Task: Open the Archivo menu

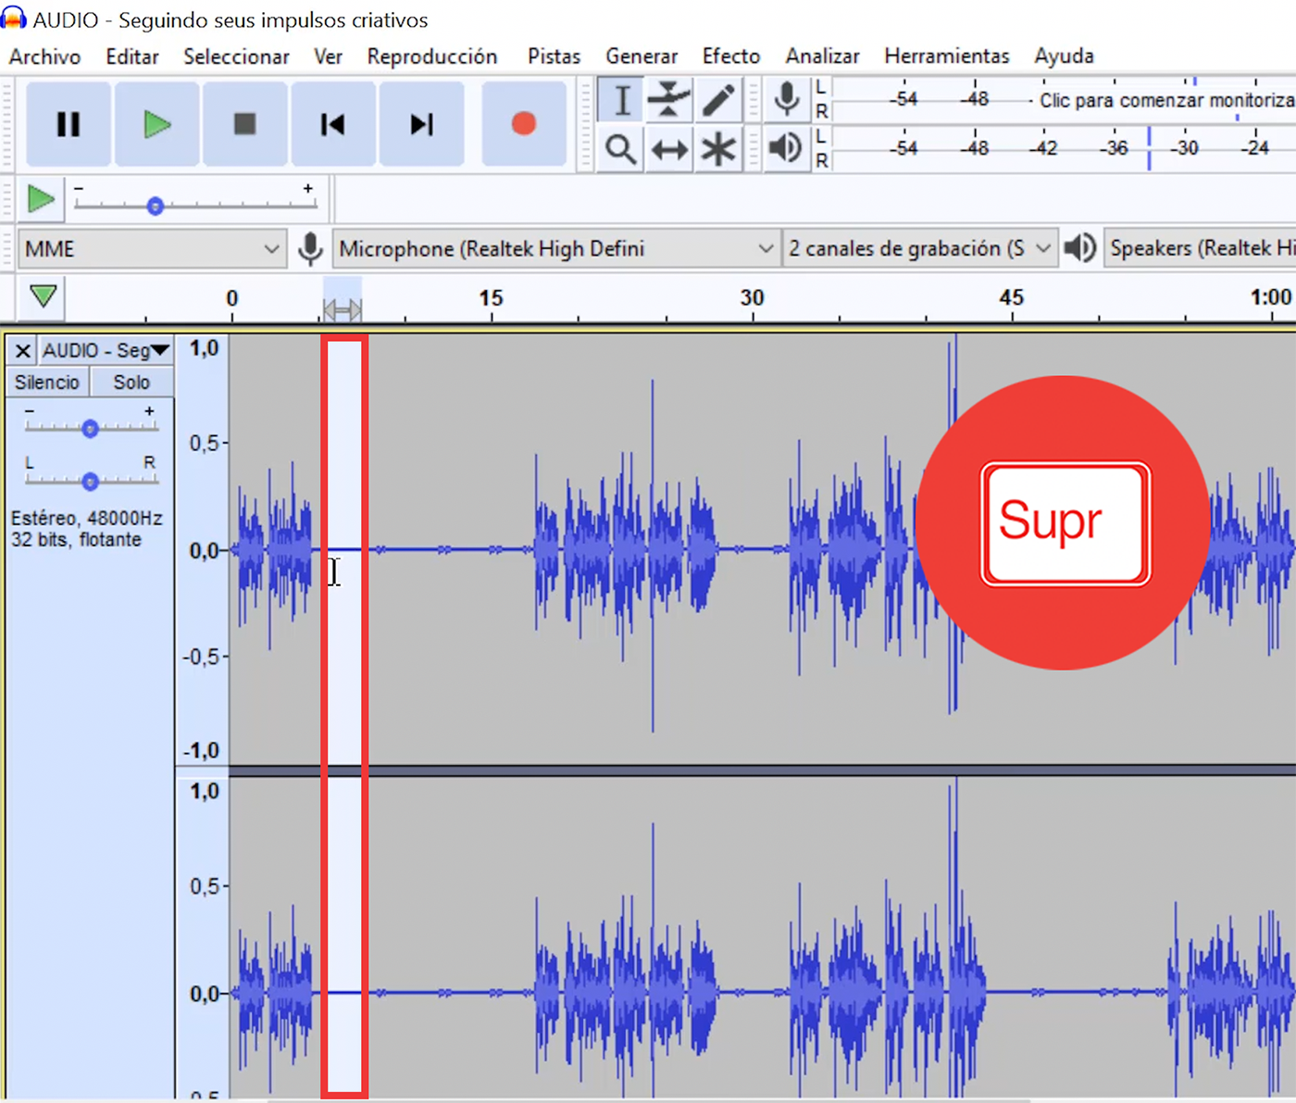Action: click(44, 56)
